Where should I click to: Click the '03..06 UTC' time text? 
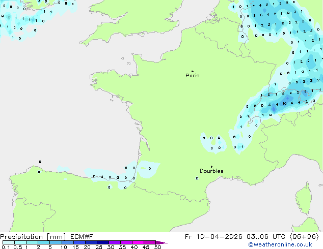point(266,237)
